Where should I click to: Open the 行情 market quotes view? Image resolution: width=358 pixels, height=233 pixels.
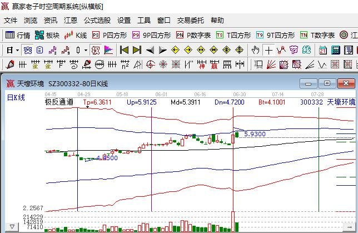click(18, 35)
